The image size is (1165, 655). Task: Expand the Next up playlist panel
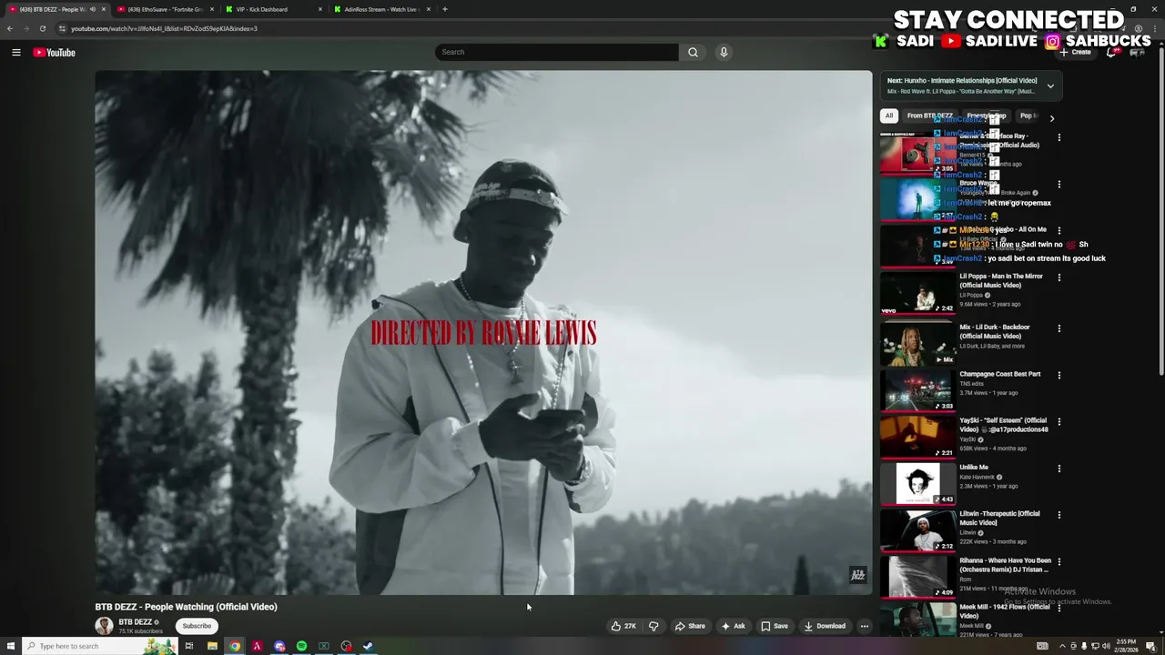[x=1050, y=86]
